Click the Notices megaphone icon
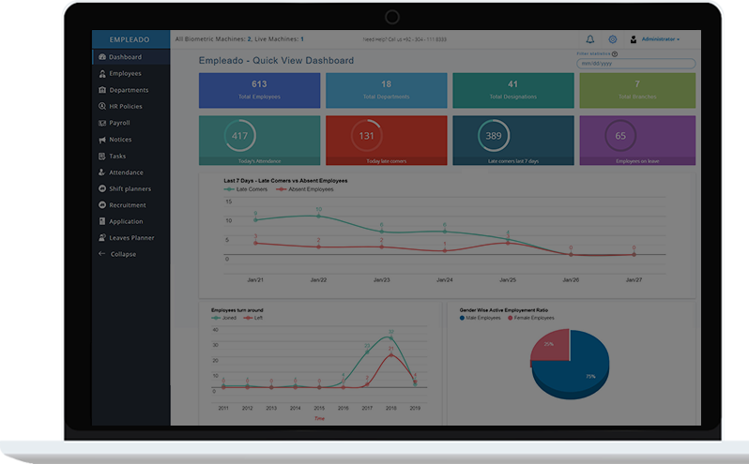The height and width of the screenshot is (464, 749). tap(101, 140)
